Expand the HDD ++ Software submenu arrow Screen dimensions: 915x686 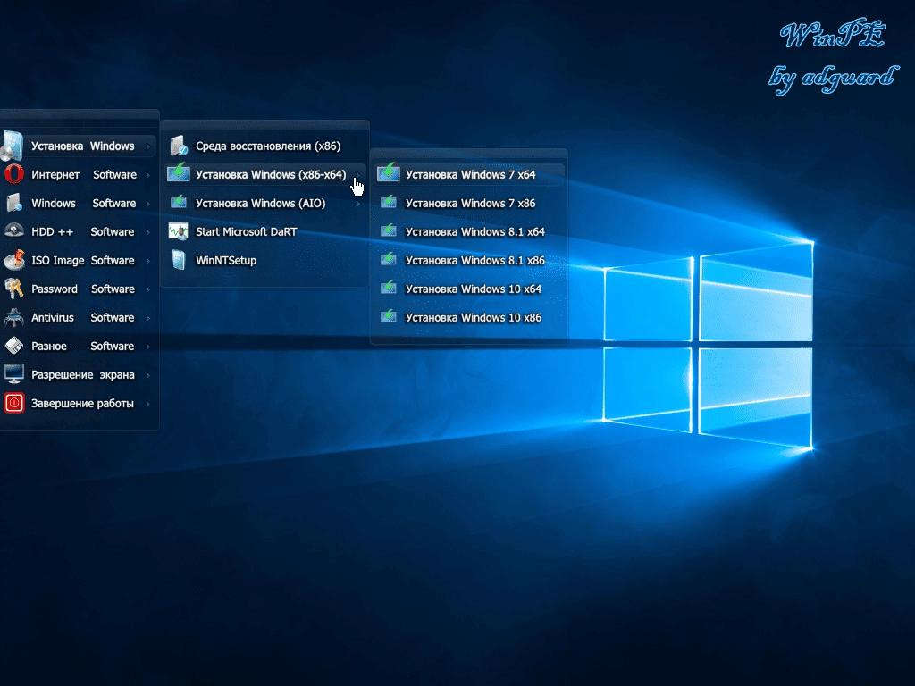click(148, 232)
